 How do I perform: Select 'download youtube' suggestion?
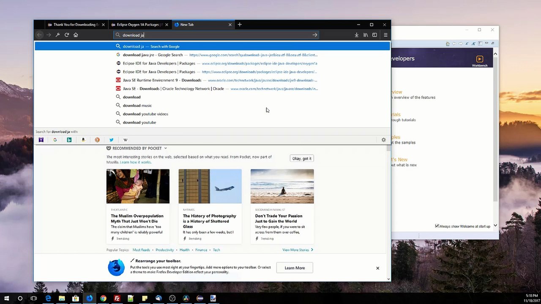coord(212,122)
